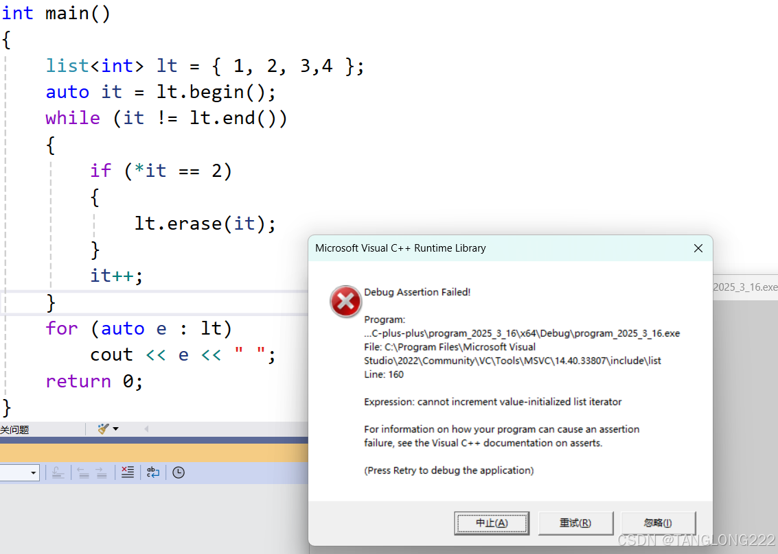This screenshot has height=554, width=778.
Task: Click the 'auto it = lt.begin();' line
Action: click(x=161, y=92)
